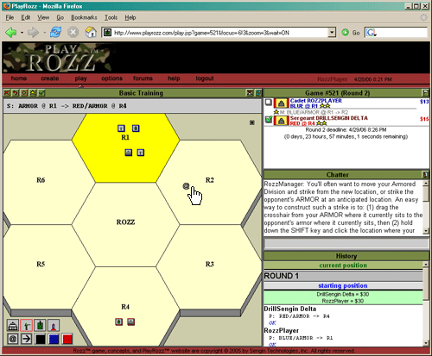This screenshot has height=356, width=432.
Task: Open the play site link
Action: (80, 78)
